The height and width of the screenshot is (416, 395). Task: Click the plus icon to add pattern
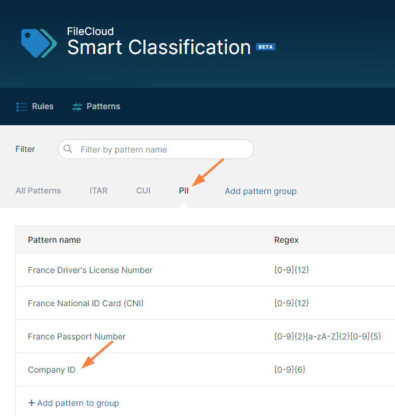(x=31, y=403)
